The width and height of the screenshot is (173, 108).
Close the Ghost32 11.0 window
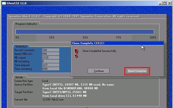click(x=169, y=3)
